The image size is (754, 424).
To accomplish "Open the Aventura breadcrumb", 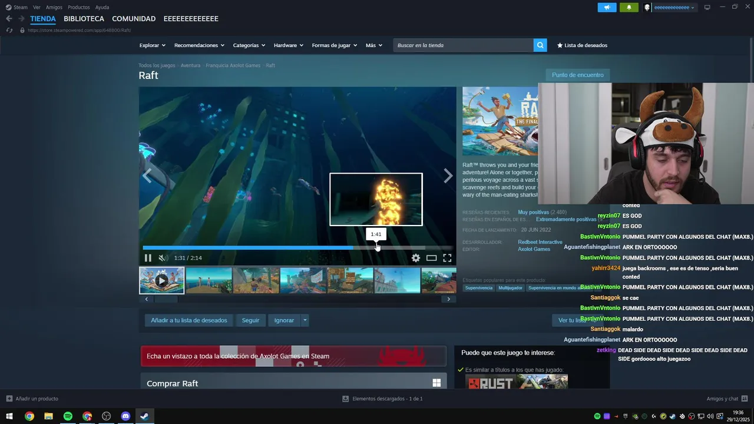I will (x=190, y=65).
